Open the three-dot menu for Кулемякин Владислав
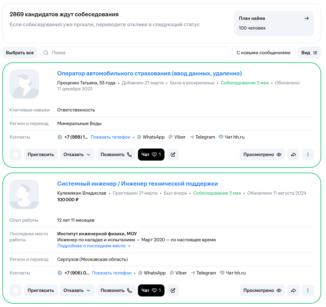Viewport: 326px width, 307px height. click(x=308, y=290)
